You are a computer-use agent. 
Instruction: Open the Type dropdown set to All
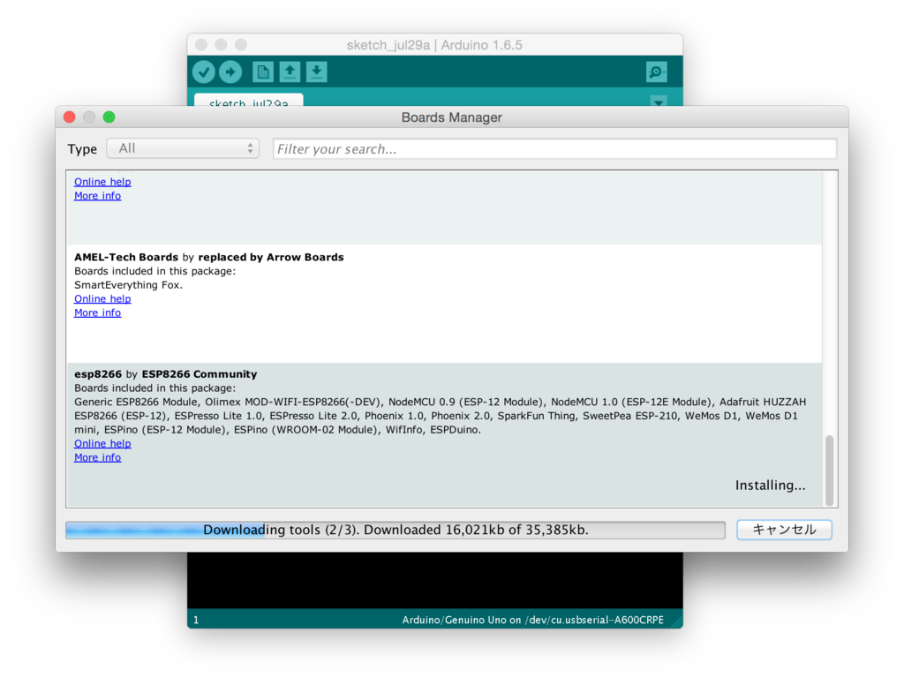pos(183,148)
